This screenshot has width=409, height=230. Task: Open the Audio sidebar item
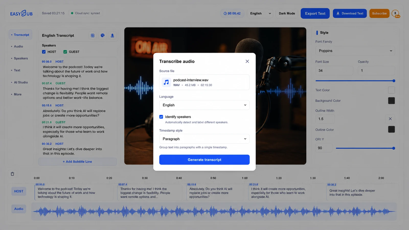click(x=18, y=47)
